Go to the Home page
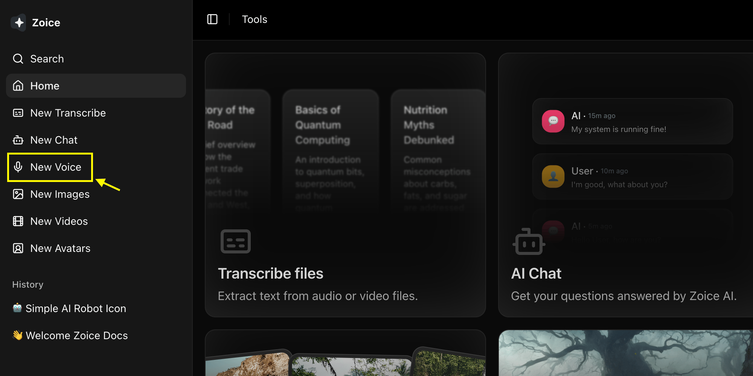This screenshot has height=376, width=753. pyautogui.click(x=96, y=86)
